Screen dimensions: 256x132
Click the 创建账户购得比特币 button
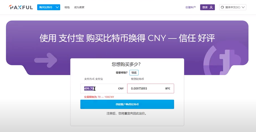127,104
